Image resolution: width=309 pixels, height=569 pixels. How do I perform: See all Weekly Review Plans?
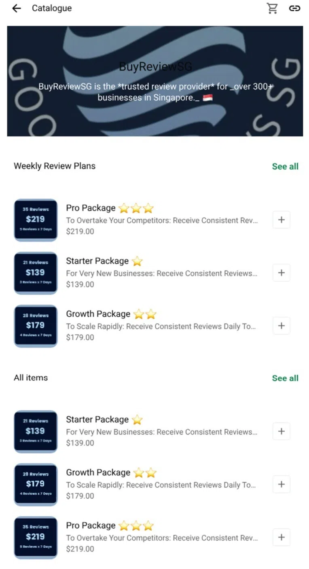(285, 166)
